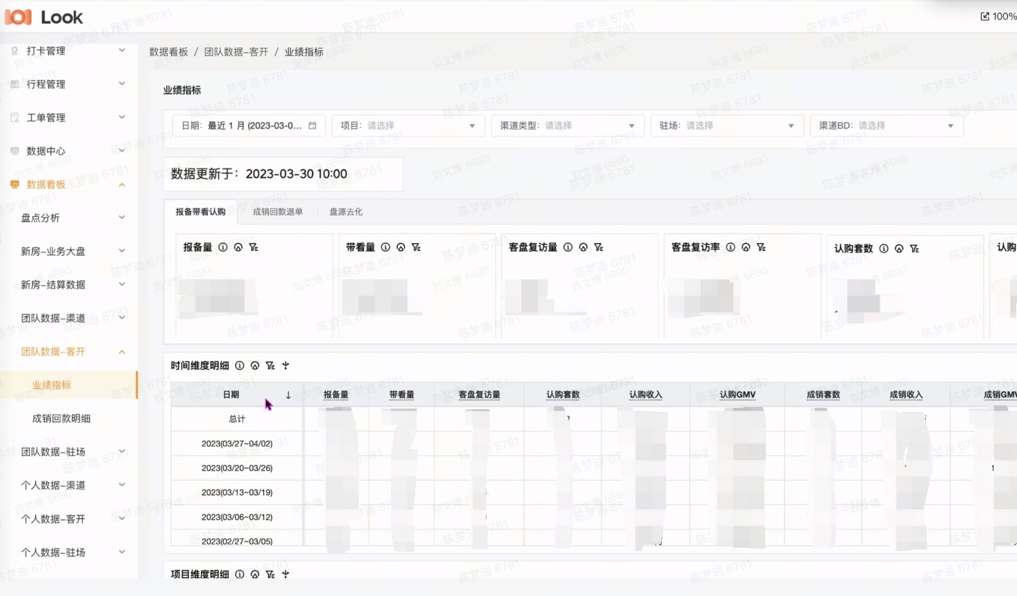Expand 渠道BD selection dropdown
This screenshot has width=1017, height=596.
point(886,125)
